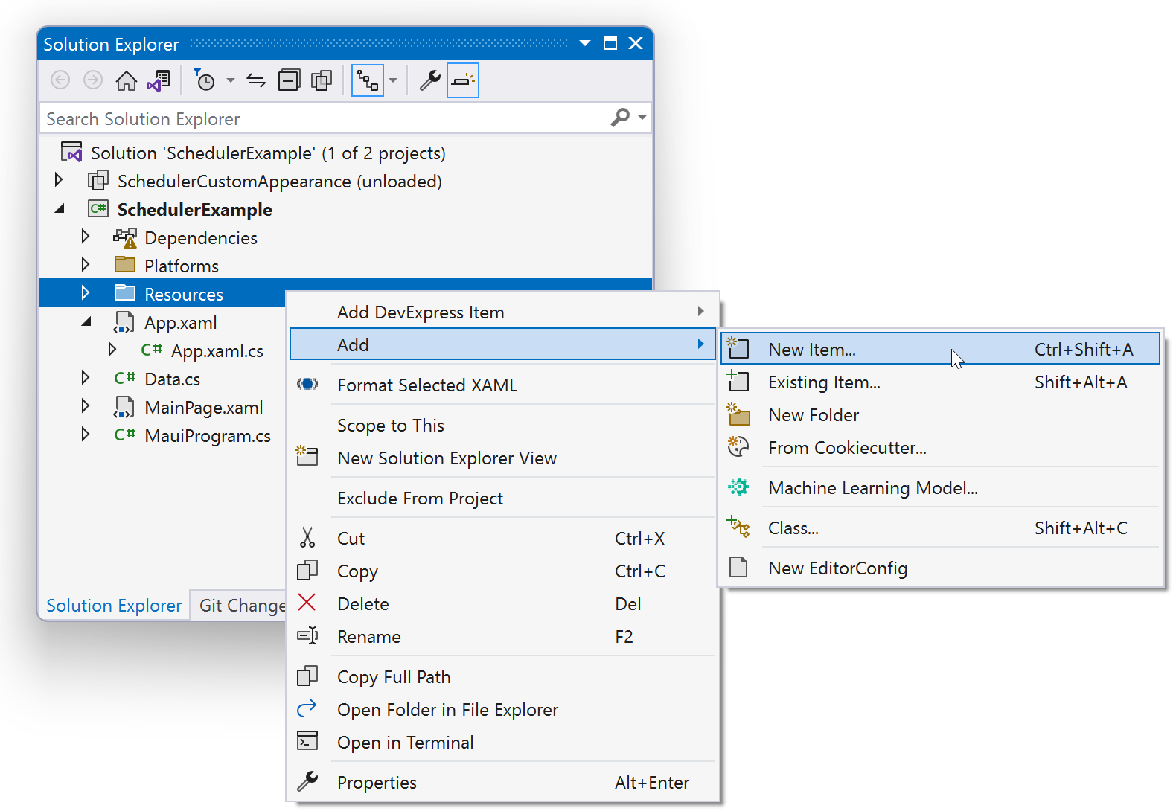
Task: Collapse the SchedulerExample project node
Action: [x=60, y=209]
